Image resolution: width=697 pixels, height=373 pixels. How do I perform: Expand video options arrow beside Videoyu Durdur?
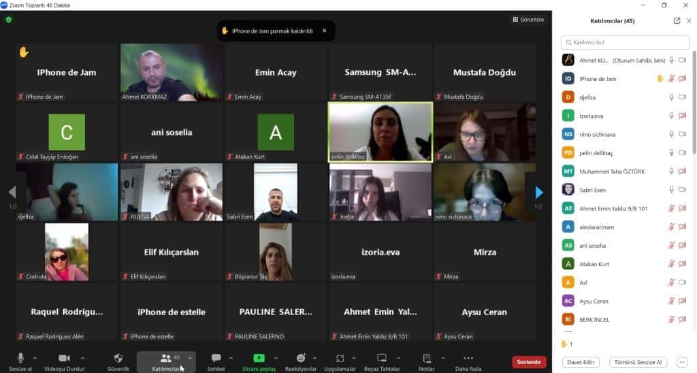82,358
